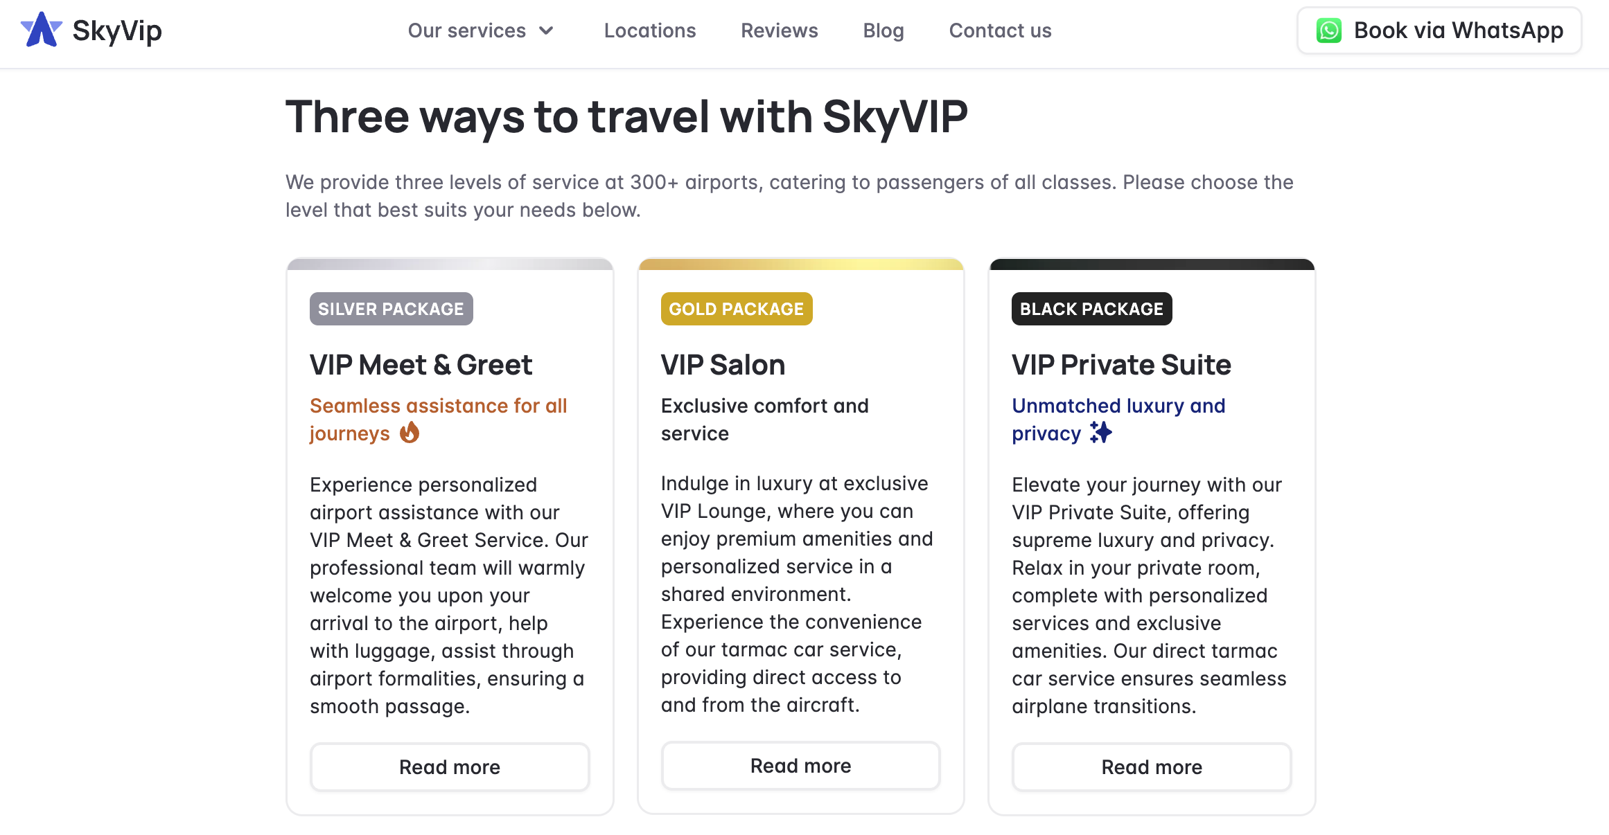1609x835 pixels.
Task: Click the sparkles emoji in Black Package tagline
Action: pyautogui.click(x=1102, y=433)
